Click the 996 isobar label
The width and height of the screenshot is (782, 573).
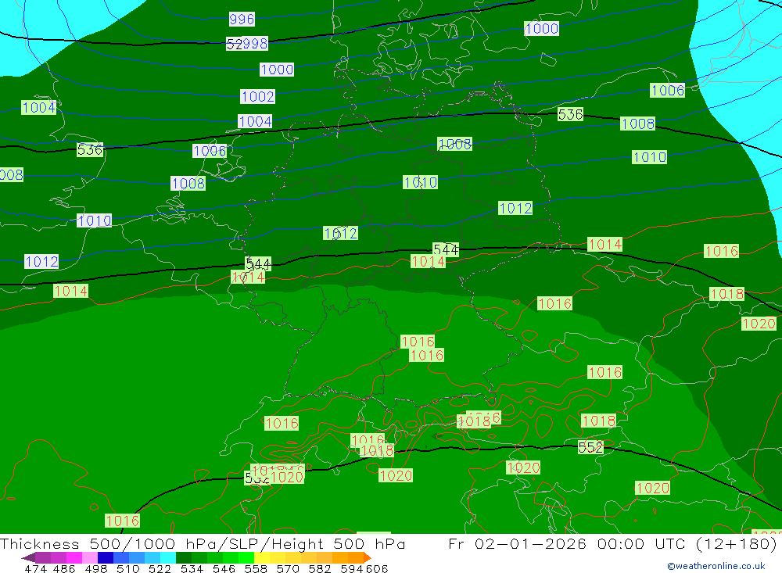click(242, 19)
